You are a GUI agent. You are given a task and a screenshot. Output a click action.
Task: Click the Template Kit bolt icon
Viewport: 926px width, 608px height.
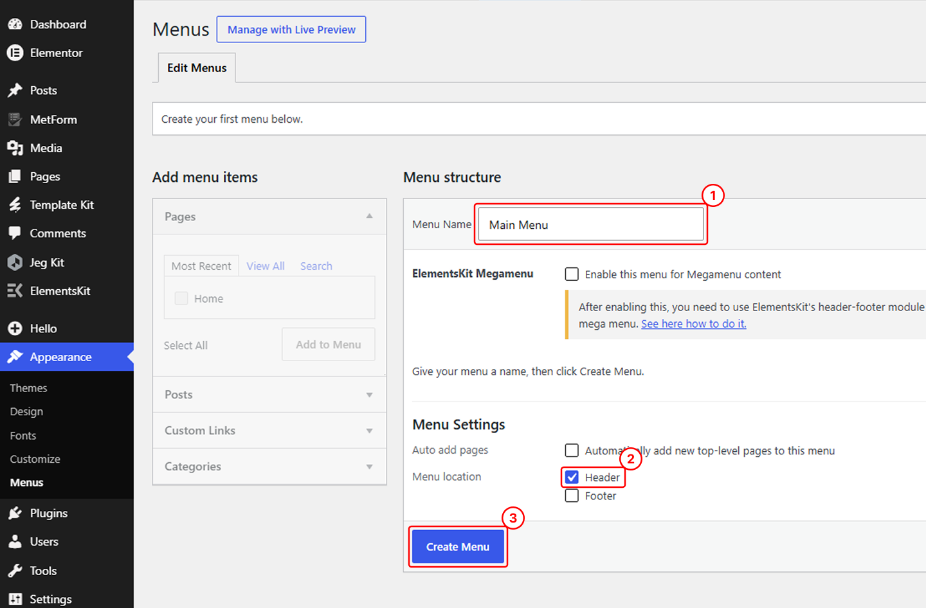pyautogui.click(x=15, y=205)
